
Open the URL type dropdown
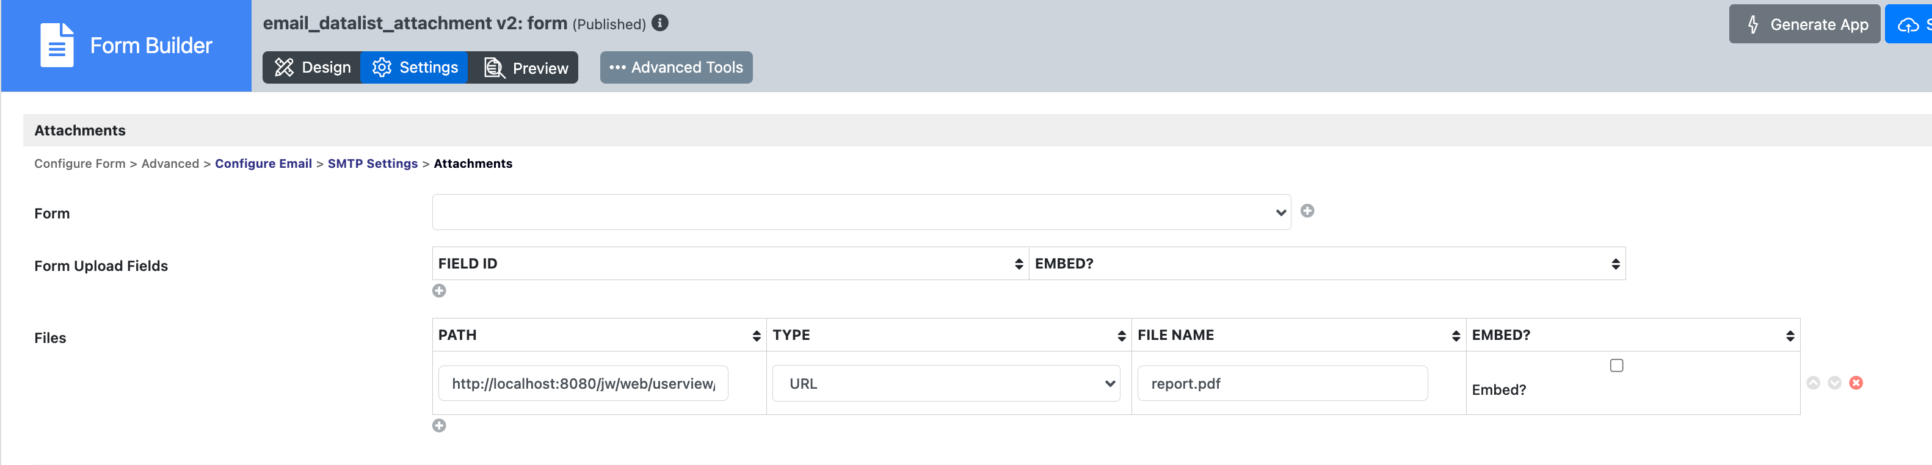coord(946,384)
